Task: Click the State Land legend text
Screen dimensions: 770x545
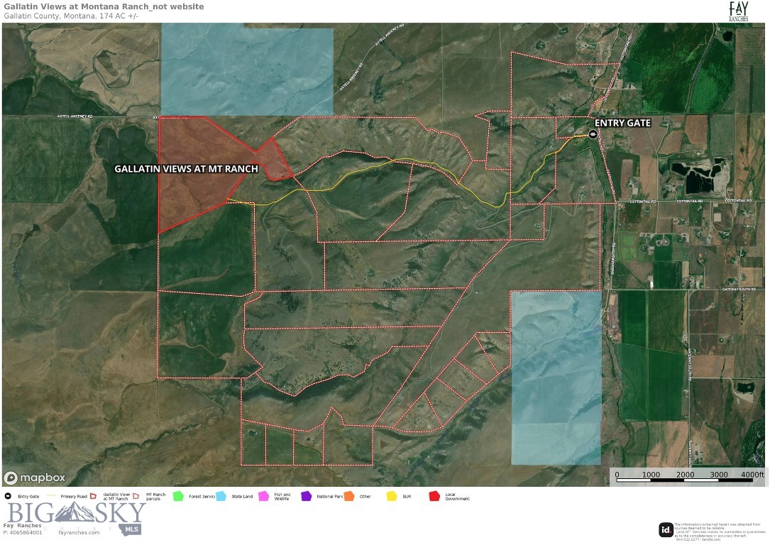Action: point(242,497)
